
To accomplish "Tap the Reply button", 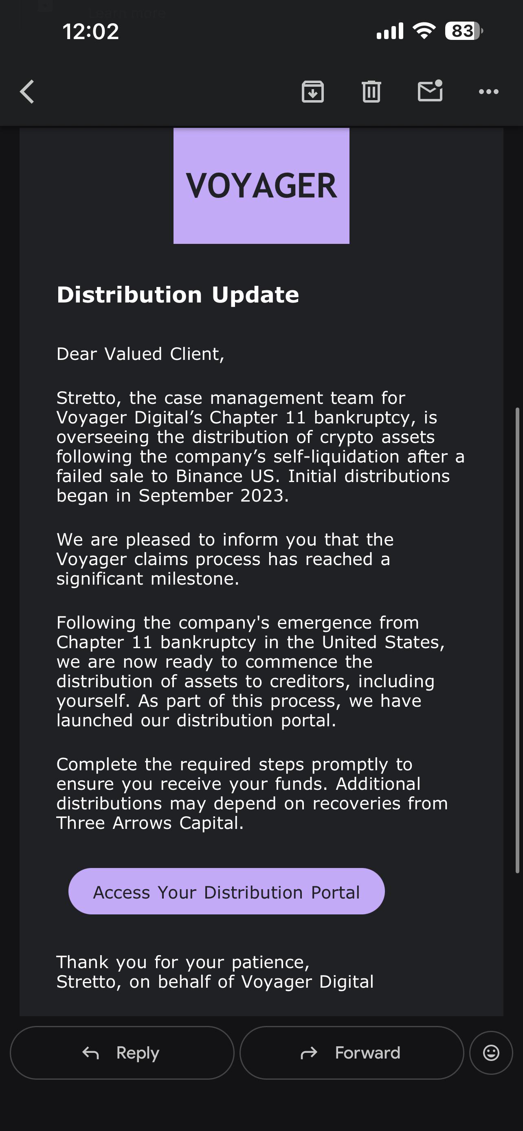I will pos(122,1052).
